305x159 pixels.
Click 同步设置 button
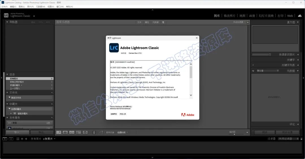pyautogui.click(x=287, y=133)
